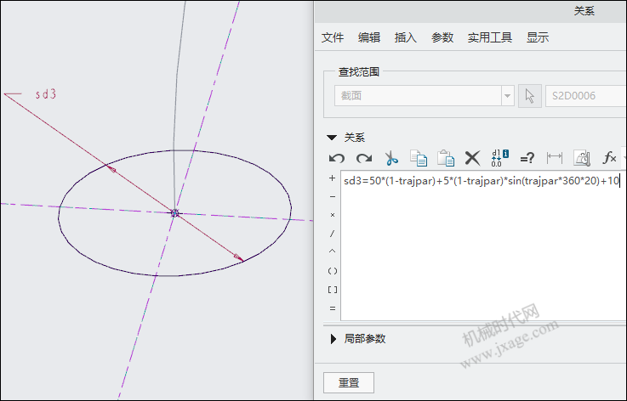This screenshot has width=627, height=401.
Task: Show dimension with the double-arrow measure icon
Action: pyautogui.click(x=554, y=158)
